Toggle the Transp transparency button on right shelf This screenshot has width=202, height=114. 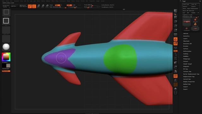pos(175,80)
